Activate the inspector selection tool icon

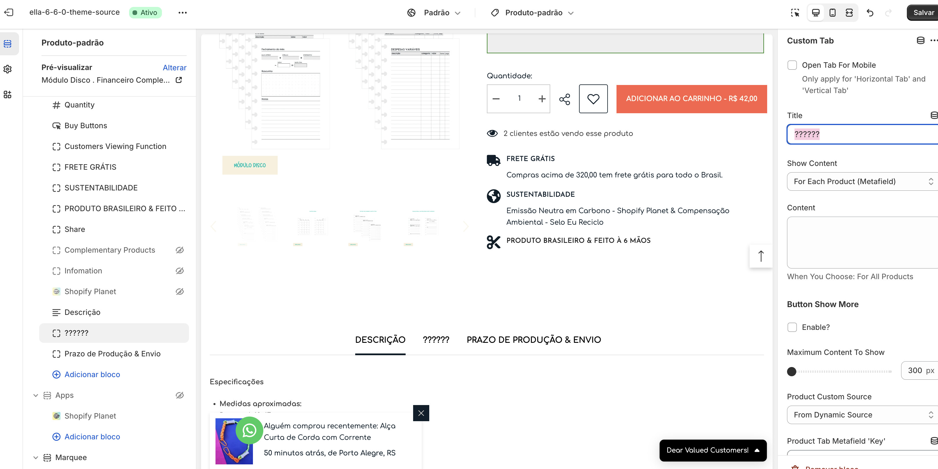[x=795, y=13]
